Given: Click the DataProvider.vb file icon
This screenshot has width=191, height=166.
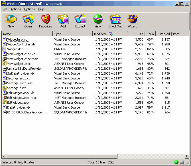Looking at the screenshot, I should [5, 107].
